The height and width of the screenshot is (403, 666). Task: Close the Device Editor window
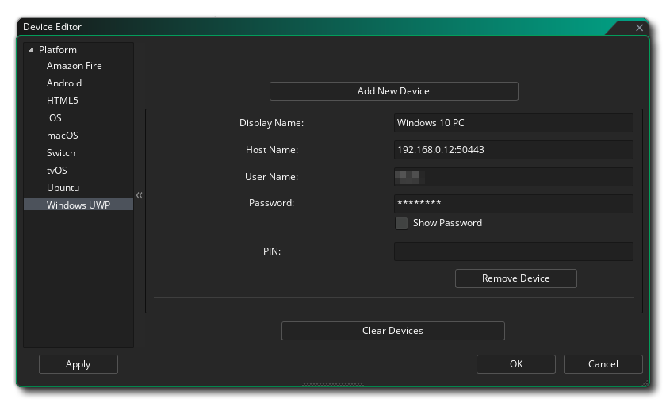coord(640,28)
